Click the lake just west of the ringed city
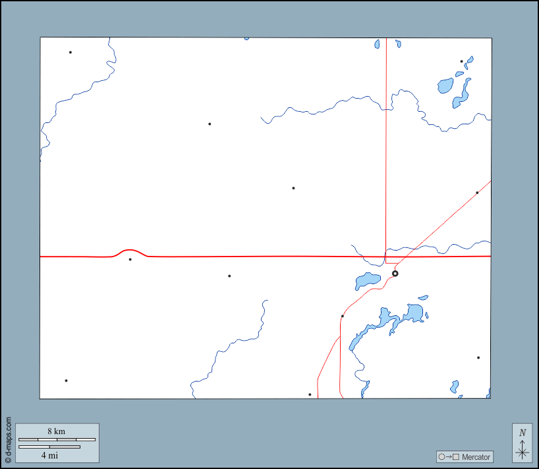Screen dimensions: 539x469 pyautogui.click(x=367, y=280)
